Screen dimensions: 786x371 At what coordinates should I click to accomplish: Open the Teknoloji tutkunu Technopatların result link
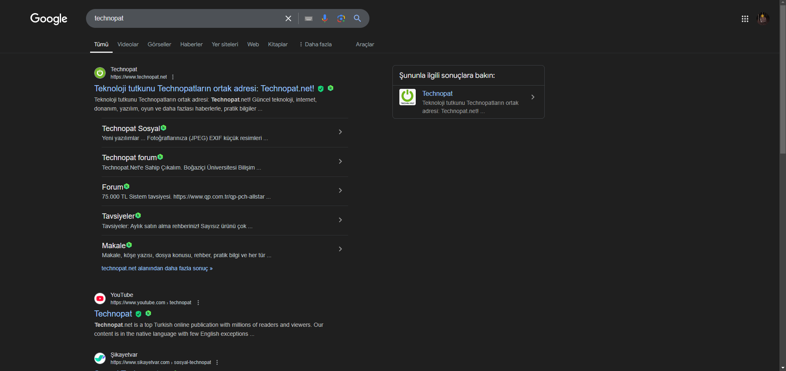click(x=204, y=88)
